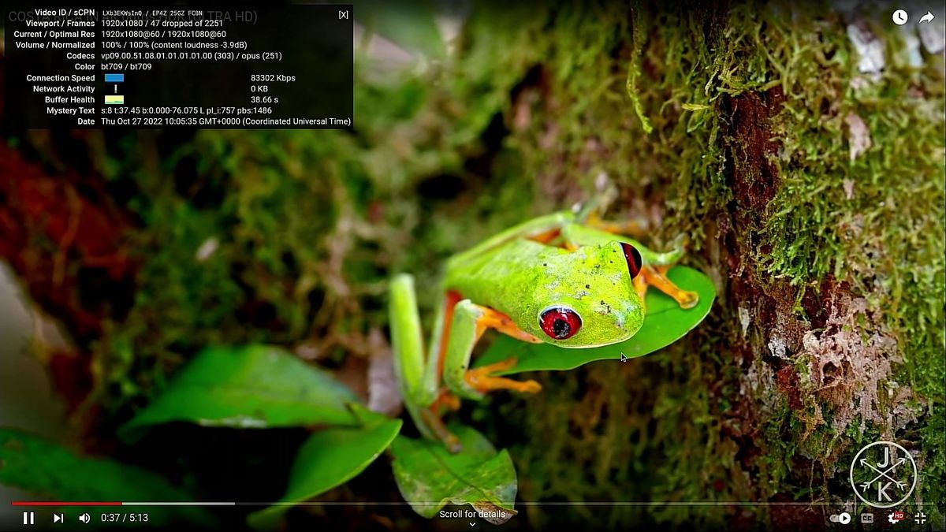The image size is (946, 532).
Task: Click the Buffer Health 38.66 s value
Action: pyautogui.click(x=264, y=100)
